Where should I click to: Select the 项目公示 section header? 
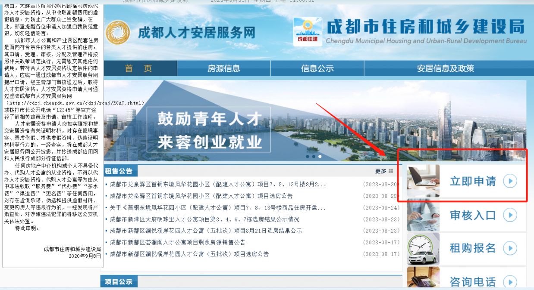(x=119, y=282)
